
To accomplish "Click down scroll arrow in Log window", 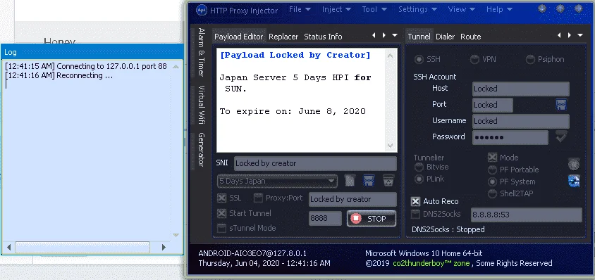I will pos(176,235).
